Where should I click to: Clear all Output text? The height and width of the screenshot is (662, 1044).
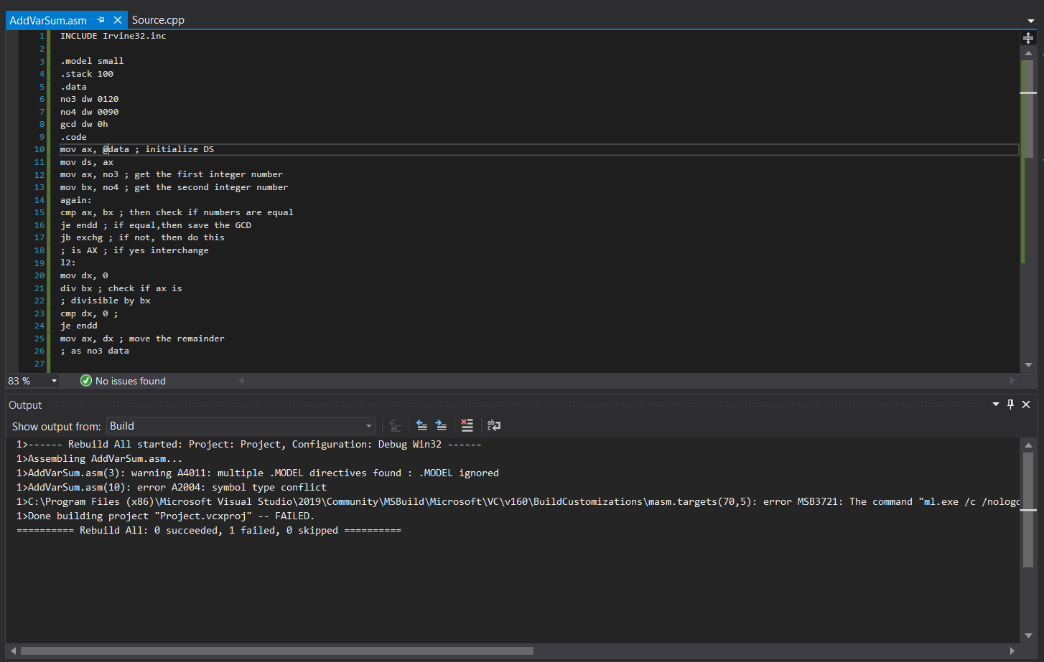467,425
